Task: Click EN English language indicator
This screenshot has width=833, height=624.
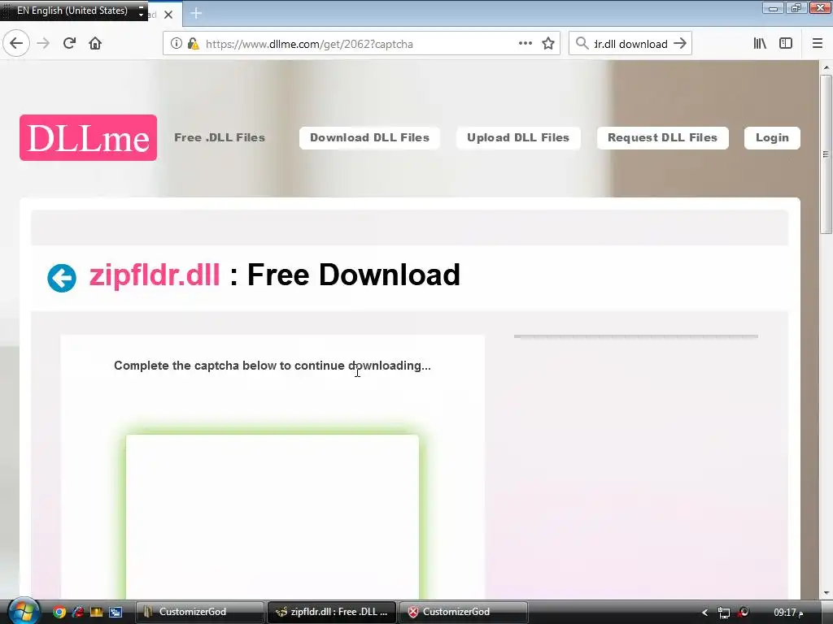Action: tap(72, 11)
